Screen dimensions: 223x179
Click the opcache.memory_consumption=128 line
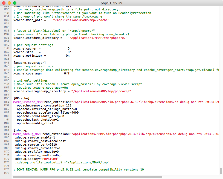point(44,105)
